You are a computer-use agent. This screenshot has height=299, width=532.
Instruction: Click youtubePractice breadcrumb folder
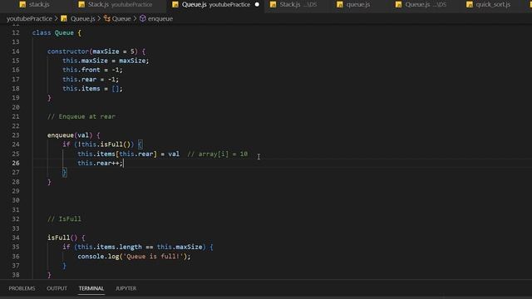(30, 18)
